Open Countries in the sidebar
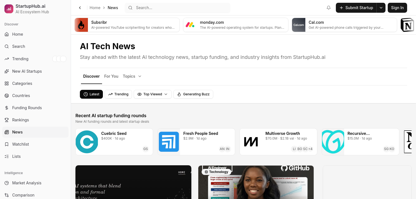 [x=35, y=96]
